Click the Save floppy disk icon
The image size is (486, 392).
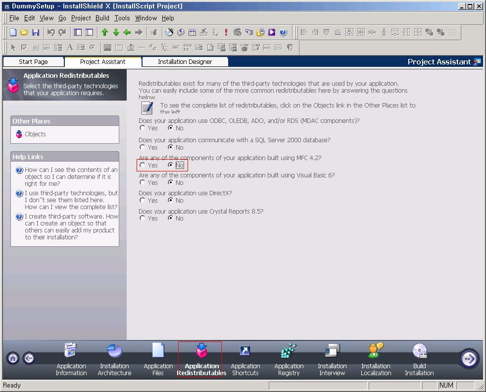[36, 32]
